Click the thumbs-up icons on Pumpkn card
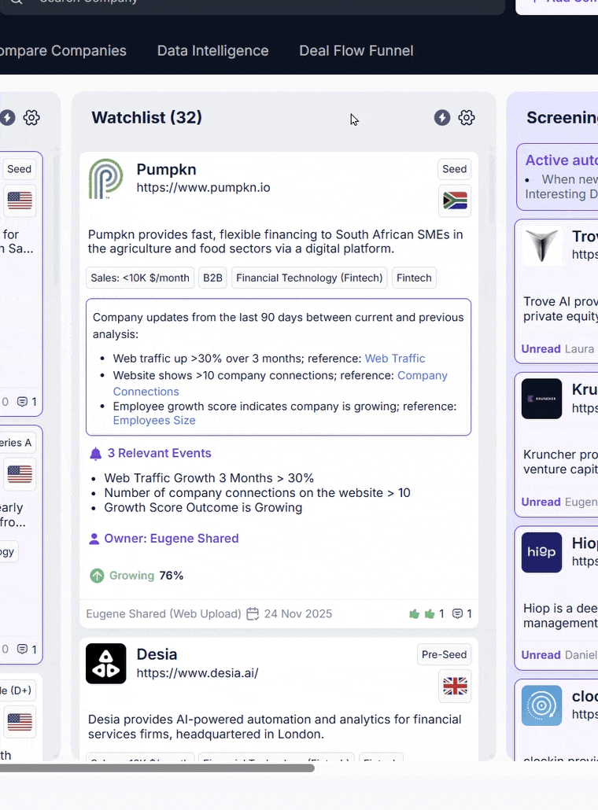The height and width of the screenshot is (810, 598). tap(422, 613)
